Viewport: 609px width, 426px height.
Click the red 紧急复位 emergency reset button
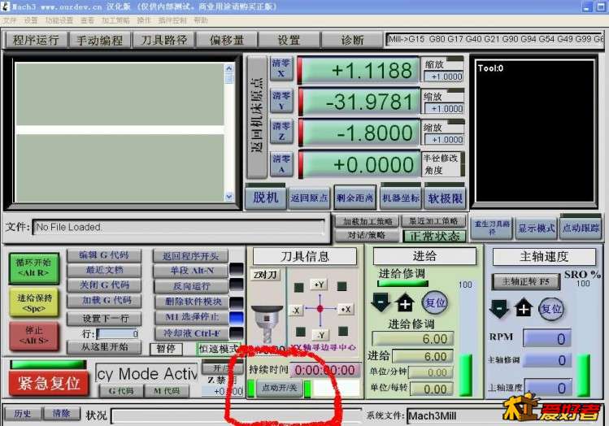click(49, 383)
